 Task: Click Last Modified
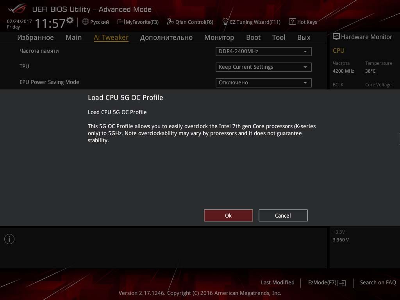tap(278, 282)
